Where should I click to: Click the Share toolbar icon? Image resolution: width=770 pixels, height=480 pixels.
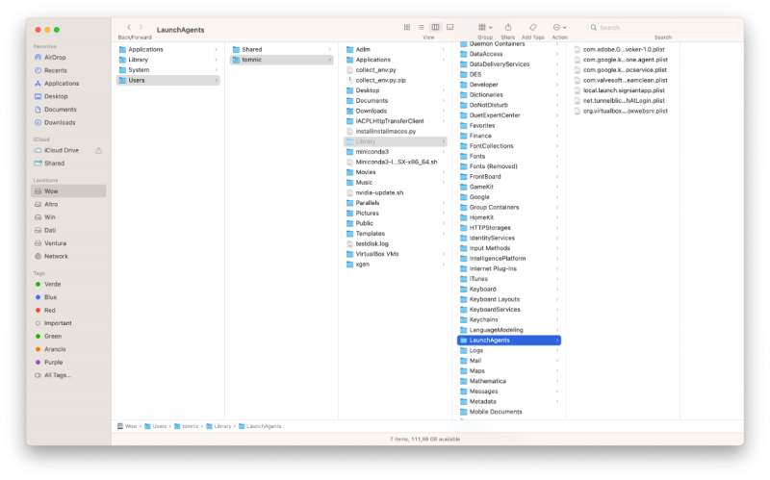[508, 28]
